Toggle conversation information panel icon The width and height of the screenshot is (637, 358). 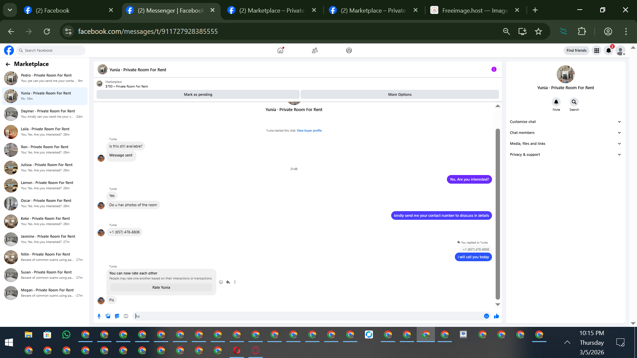click(494, 69)
